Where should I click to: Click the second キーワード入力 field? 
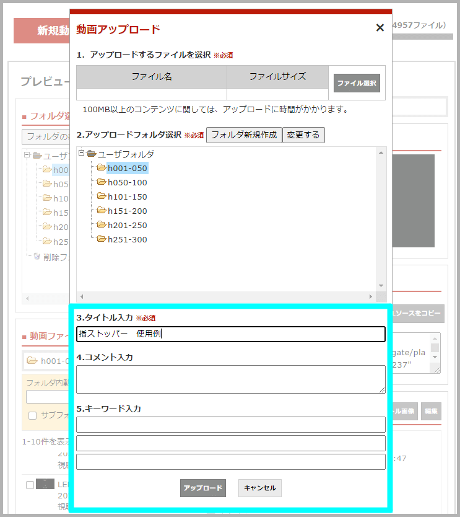tap(231, 443)
